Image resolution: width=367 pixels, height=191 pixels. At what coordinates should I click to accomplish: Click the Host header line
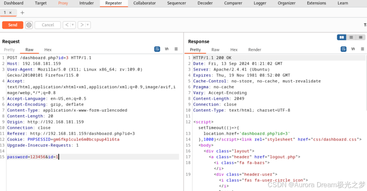(34, 64)
